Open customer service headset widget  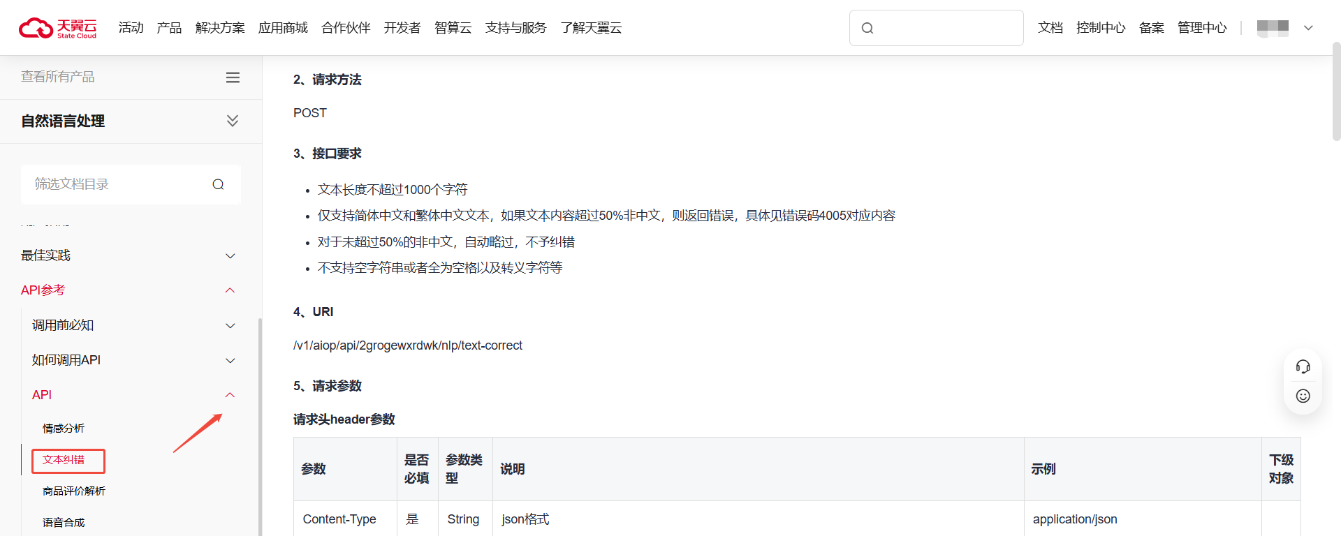1303,366
